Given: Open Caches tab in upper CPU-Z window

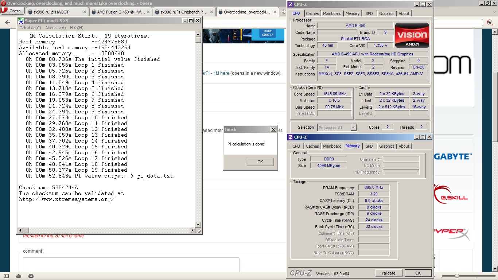Looking at the screenshot, I should [312, 13].
